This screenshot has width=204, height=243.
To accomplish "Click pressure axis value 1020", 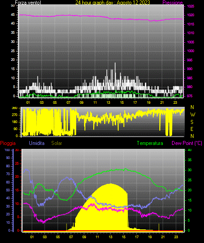I will tap(190, 15).
